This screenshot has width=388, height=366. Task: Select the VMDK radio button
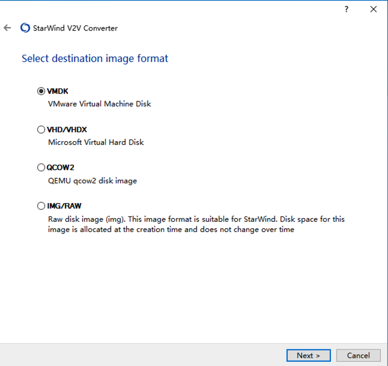pos(41,91)
